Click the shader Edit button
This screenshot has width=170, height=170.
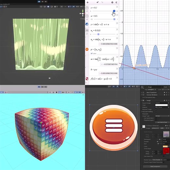coord(162,128)
